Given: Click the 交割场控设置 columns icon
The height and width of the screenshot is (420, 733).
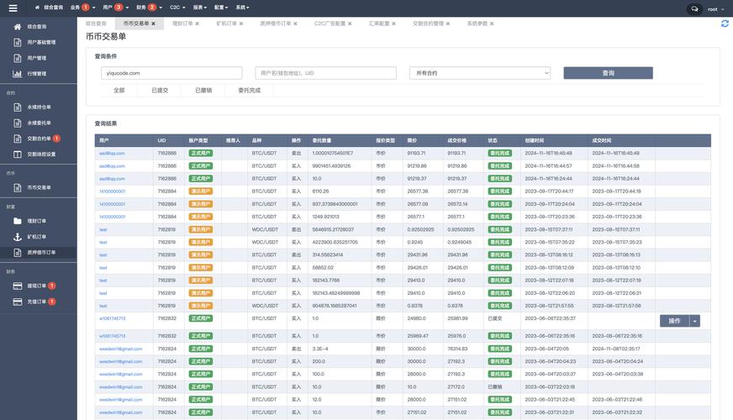Looking at the screenshot, I should [x=18, y=154].
